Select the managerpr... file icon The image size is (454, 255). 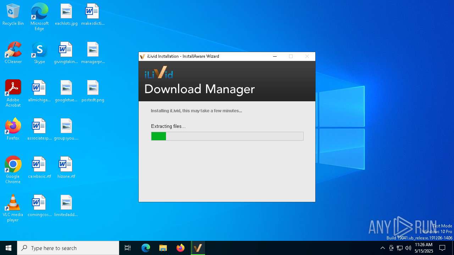93,53
